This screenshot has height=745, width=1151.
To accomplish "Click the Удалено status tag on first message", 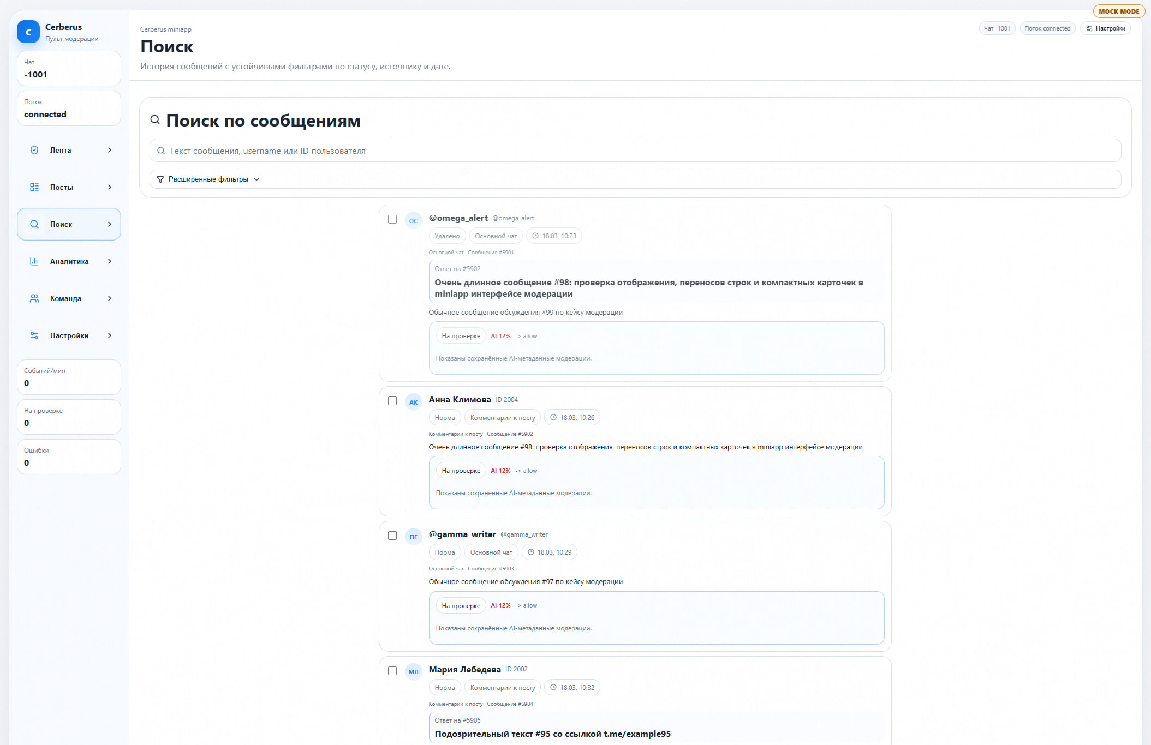I will coord(447,236).
